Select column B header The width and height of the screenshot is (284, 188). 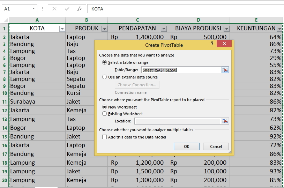coord(87,20)
